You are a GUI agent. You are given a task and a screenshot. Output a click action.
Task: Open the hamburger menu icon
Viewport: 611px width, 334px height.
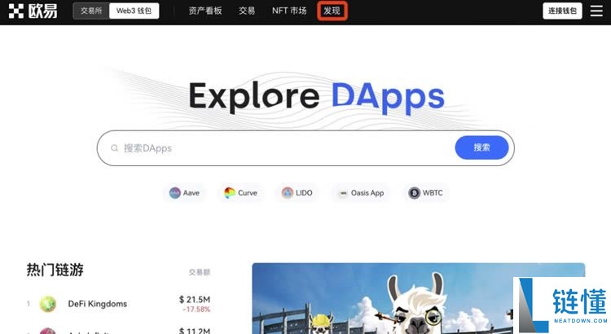596,11
